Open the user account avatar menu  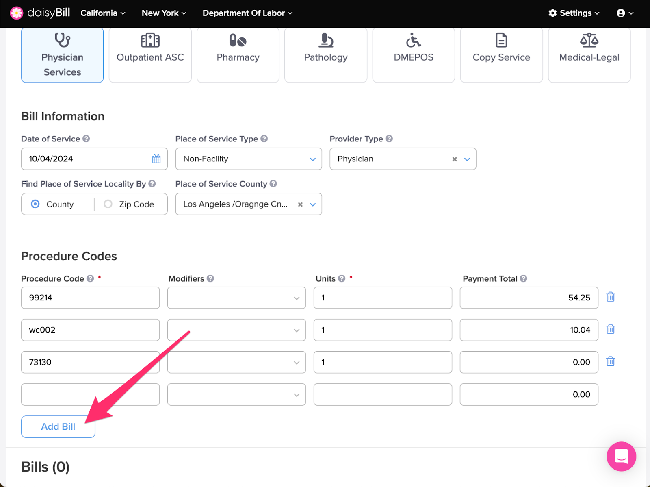click(625, 13)
